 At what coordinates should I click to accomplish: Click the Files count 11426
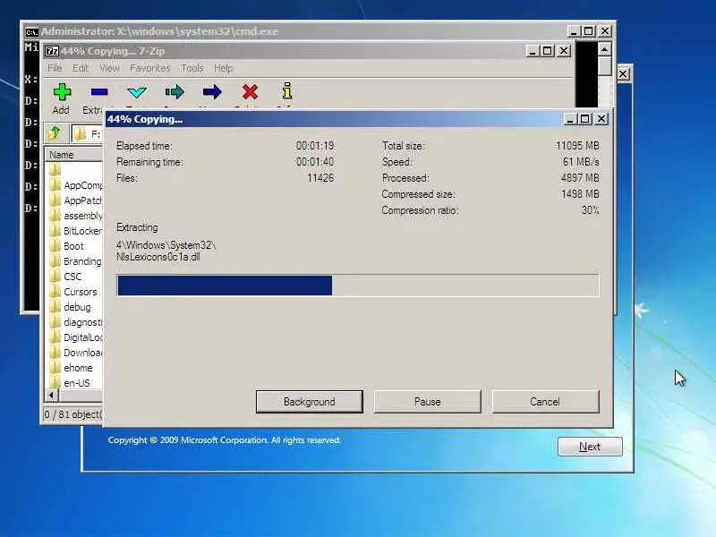pos(320,177)
